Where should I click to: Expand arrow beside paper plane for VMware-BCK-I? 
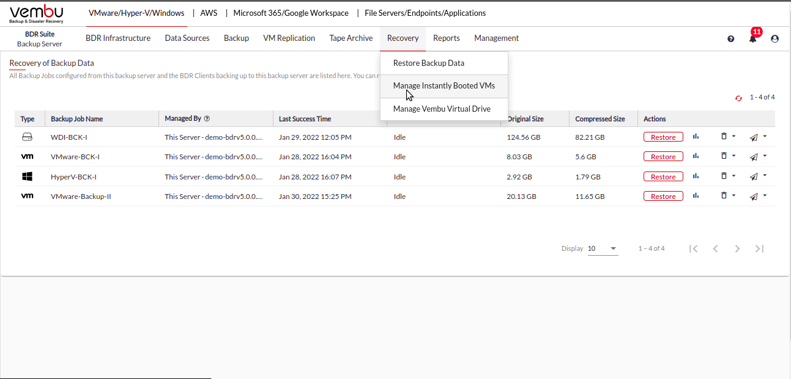click(765, 156)
